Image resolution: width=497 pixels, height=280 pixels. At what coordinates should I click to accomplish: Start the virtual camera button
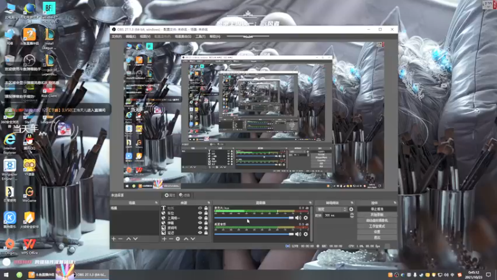click(x=377, y=221)
